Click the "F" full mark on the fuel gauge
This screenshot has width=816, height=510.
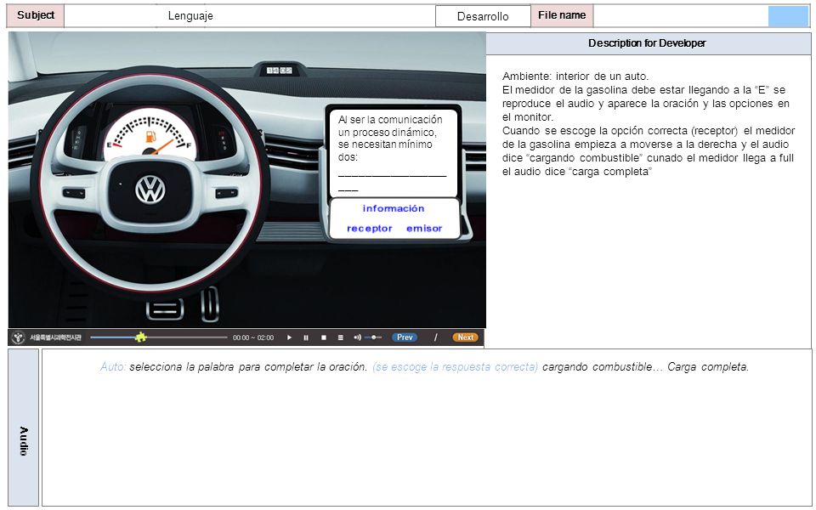coord(189,145)
